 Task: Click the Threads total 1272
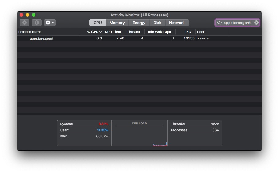[215, 124]
